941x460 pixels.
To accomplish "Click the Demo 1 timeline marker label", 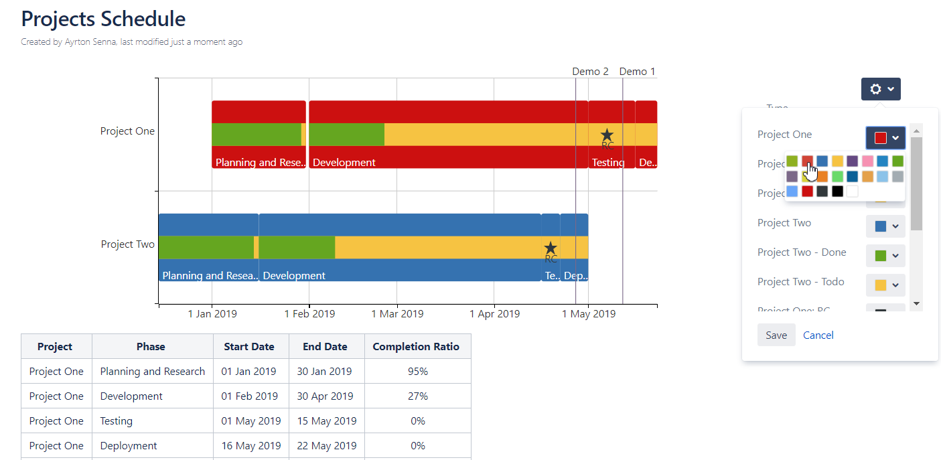I will [x=637, y=72].
